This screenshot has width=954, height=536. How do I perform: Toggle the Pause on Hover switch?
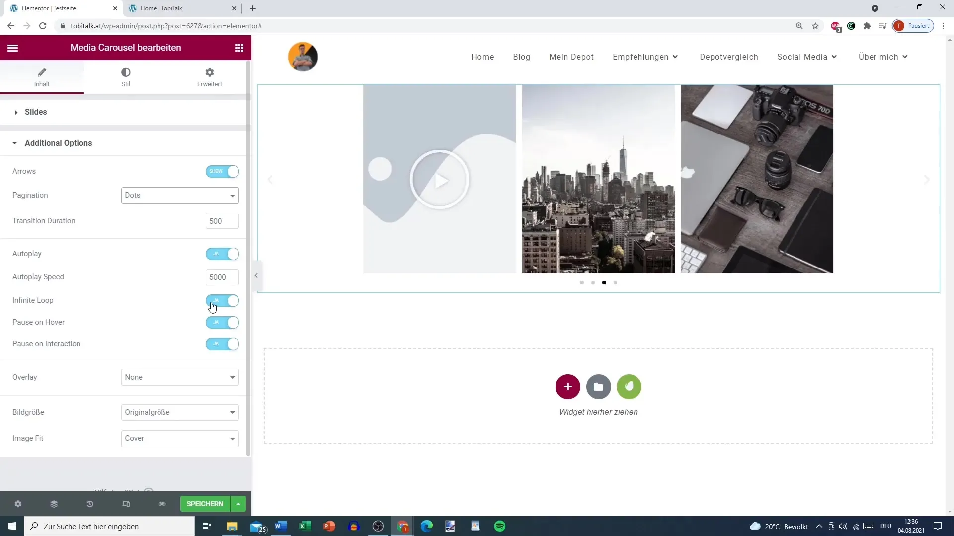[223, 322]
